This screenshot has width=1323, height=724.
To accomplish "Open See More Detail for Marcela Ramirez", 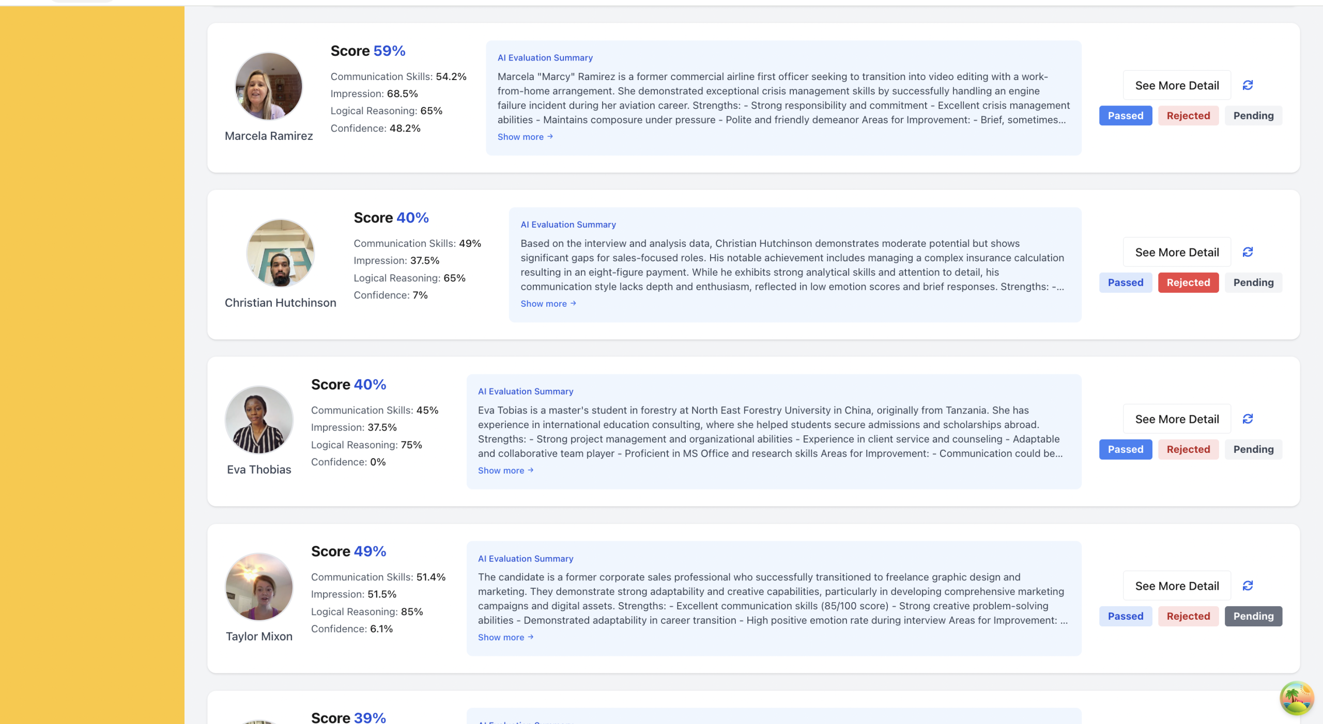I will [1176, 86].
